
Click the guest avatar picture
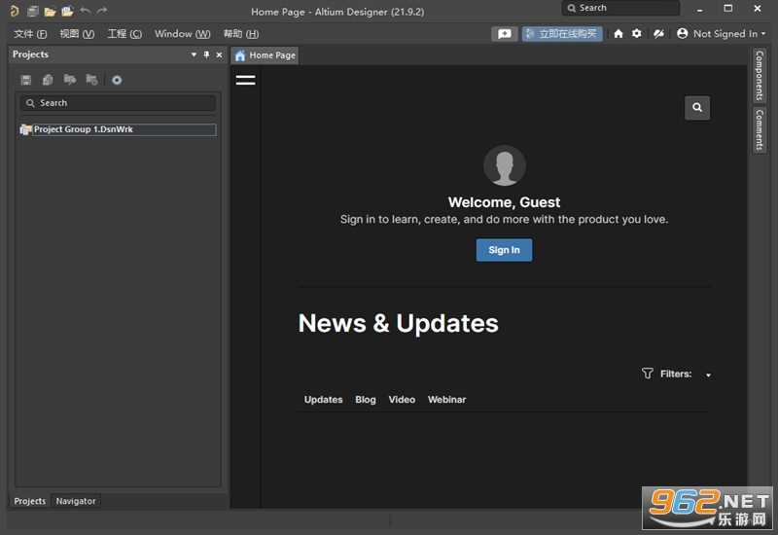pyautogui.click(x=505, y=165)
